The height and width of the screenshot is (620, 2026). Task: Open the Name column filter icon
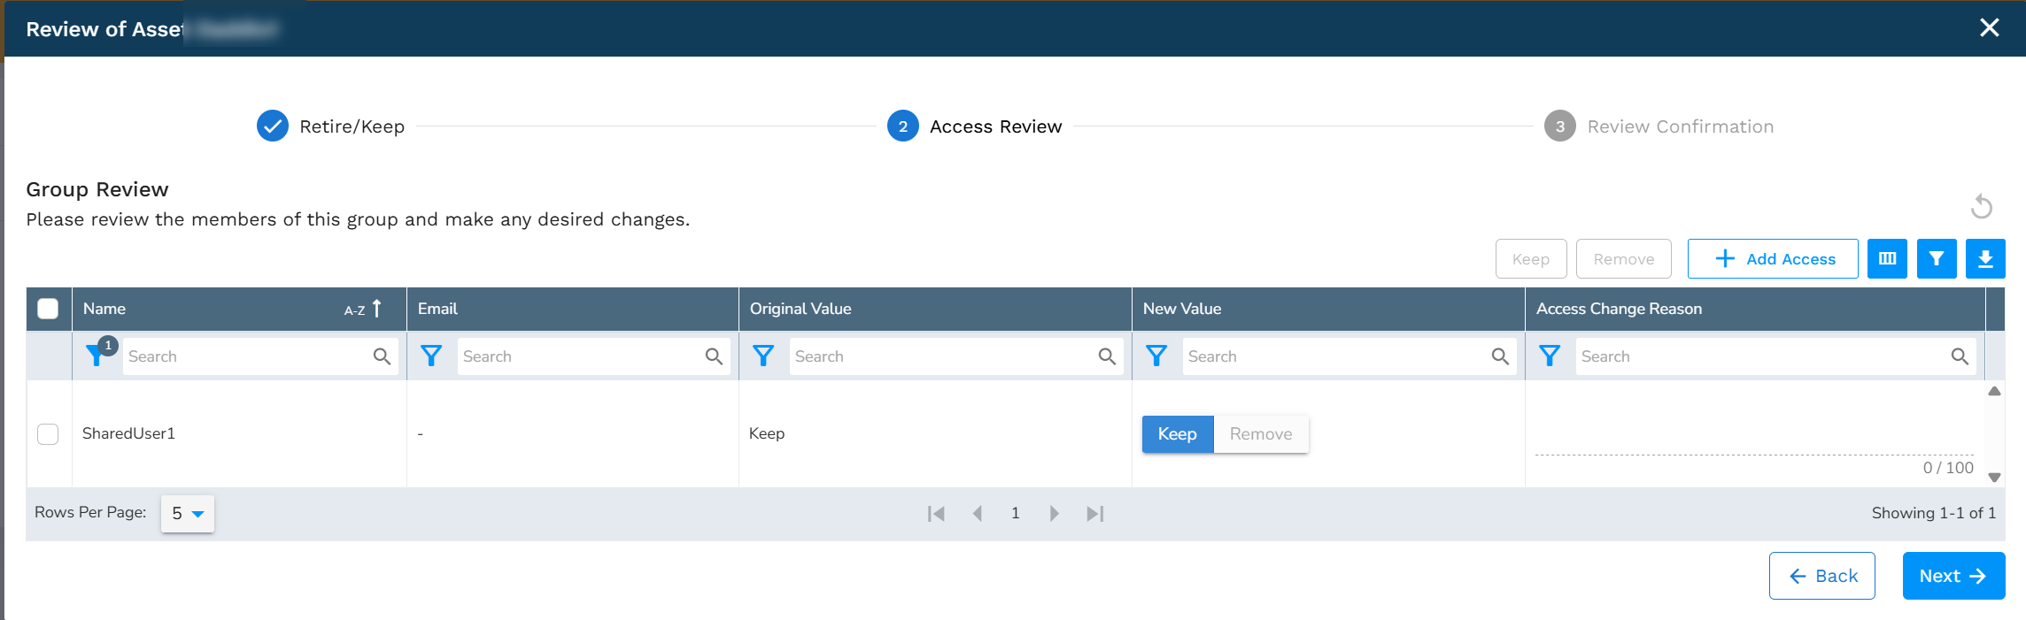(x=96, y=356)
